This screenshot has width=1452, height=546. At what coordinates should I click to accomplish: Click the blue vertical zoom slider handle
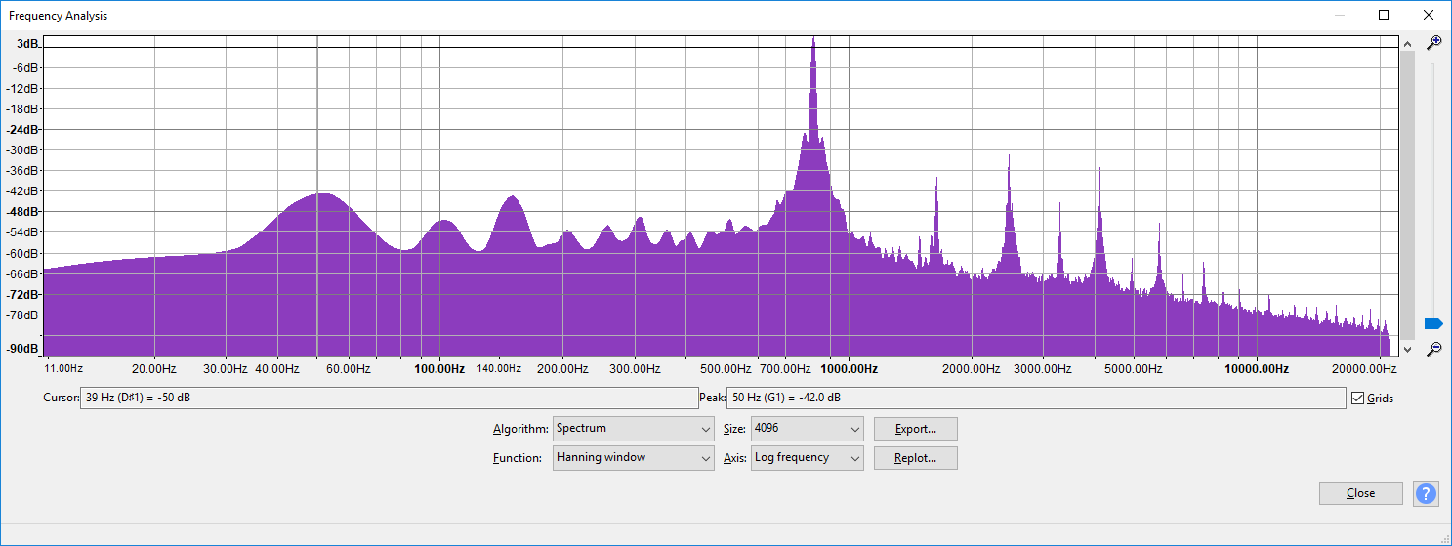pos(1433,323)
